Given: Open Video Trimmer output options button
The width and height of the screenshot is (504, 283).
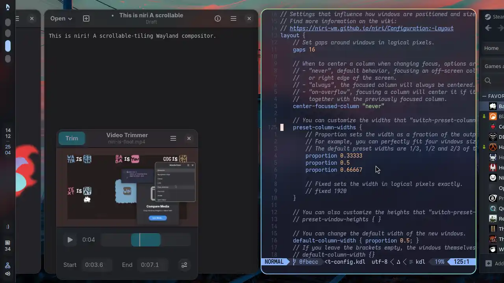Looking at the screenshot, I should (184, 265).
